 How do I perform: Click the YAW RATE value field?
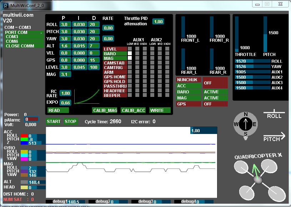coord(108,38)
